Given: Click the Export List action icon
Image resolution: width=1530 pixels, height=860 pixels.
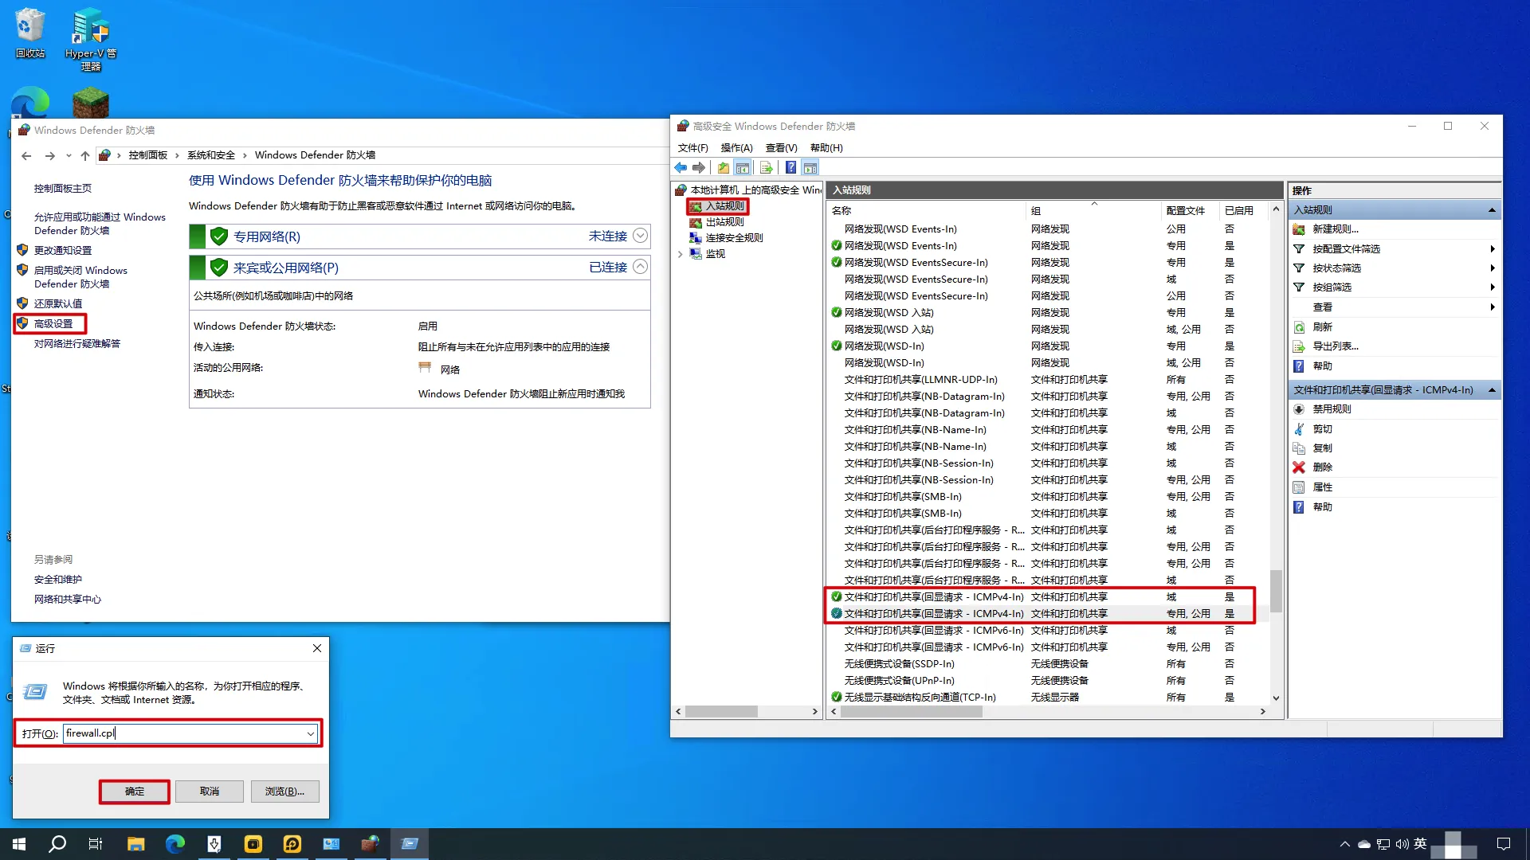Looking at the screenshot, I should click(1299, 346).
